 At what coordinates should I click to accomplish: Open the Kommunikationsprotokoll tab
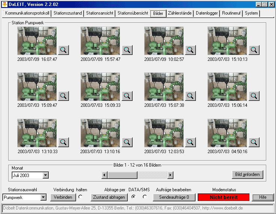(x=27, y=13)
